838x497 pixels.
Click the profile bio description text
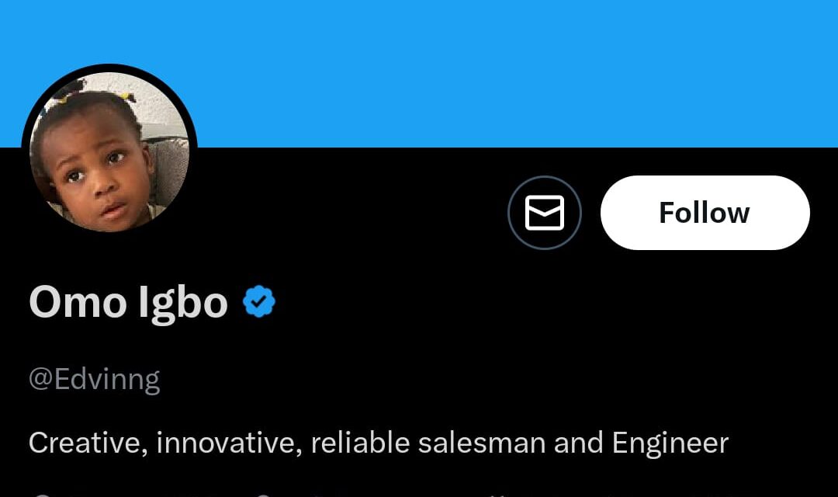pos(378,443)
